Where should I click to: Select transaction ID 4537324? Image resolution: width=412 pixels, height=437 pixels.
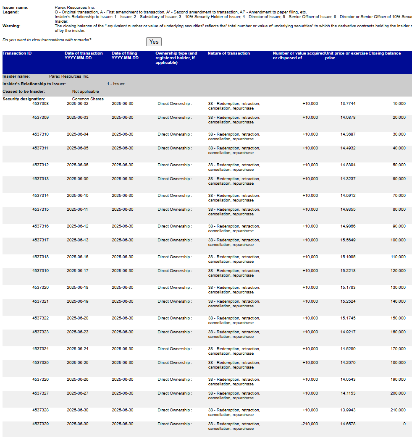pyautogui.click(x=40, y=349)
